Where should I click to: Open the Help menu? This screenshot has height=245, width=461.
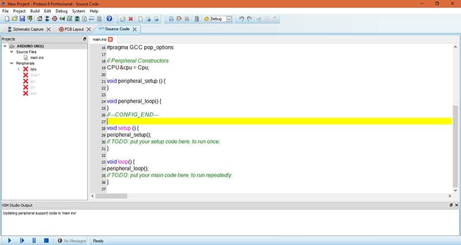click(x=94, y=11)
